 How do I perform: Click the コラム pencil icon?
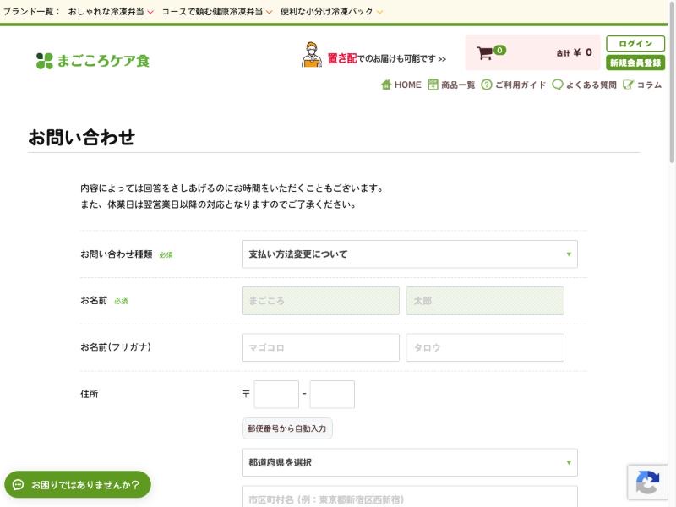pyautogui.click(x=628, y=84)
